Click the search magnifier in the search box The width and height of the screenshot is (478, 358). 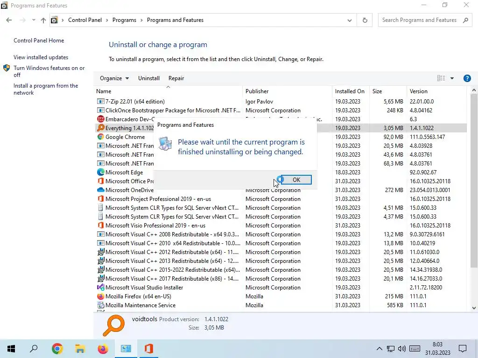click(x=465, y=20)
